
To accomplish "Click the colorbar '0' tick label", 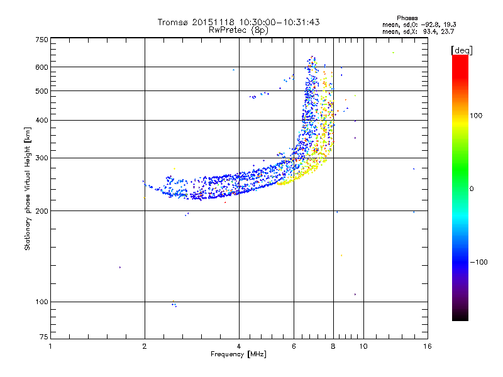I will [x=472, y=189].
